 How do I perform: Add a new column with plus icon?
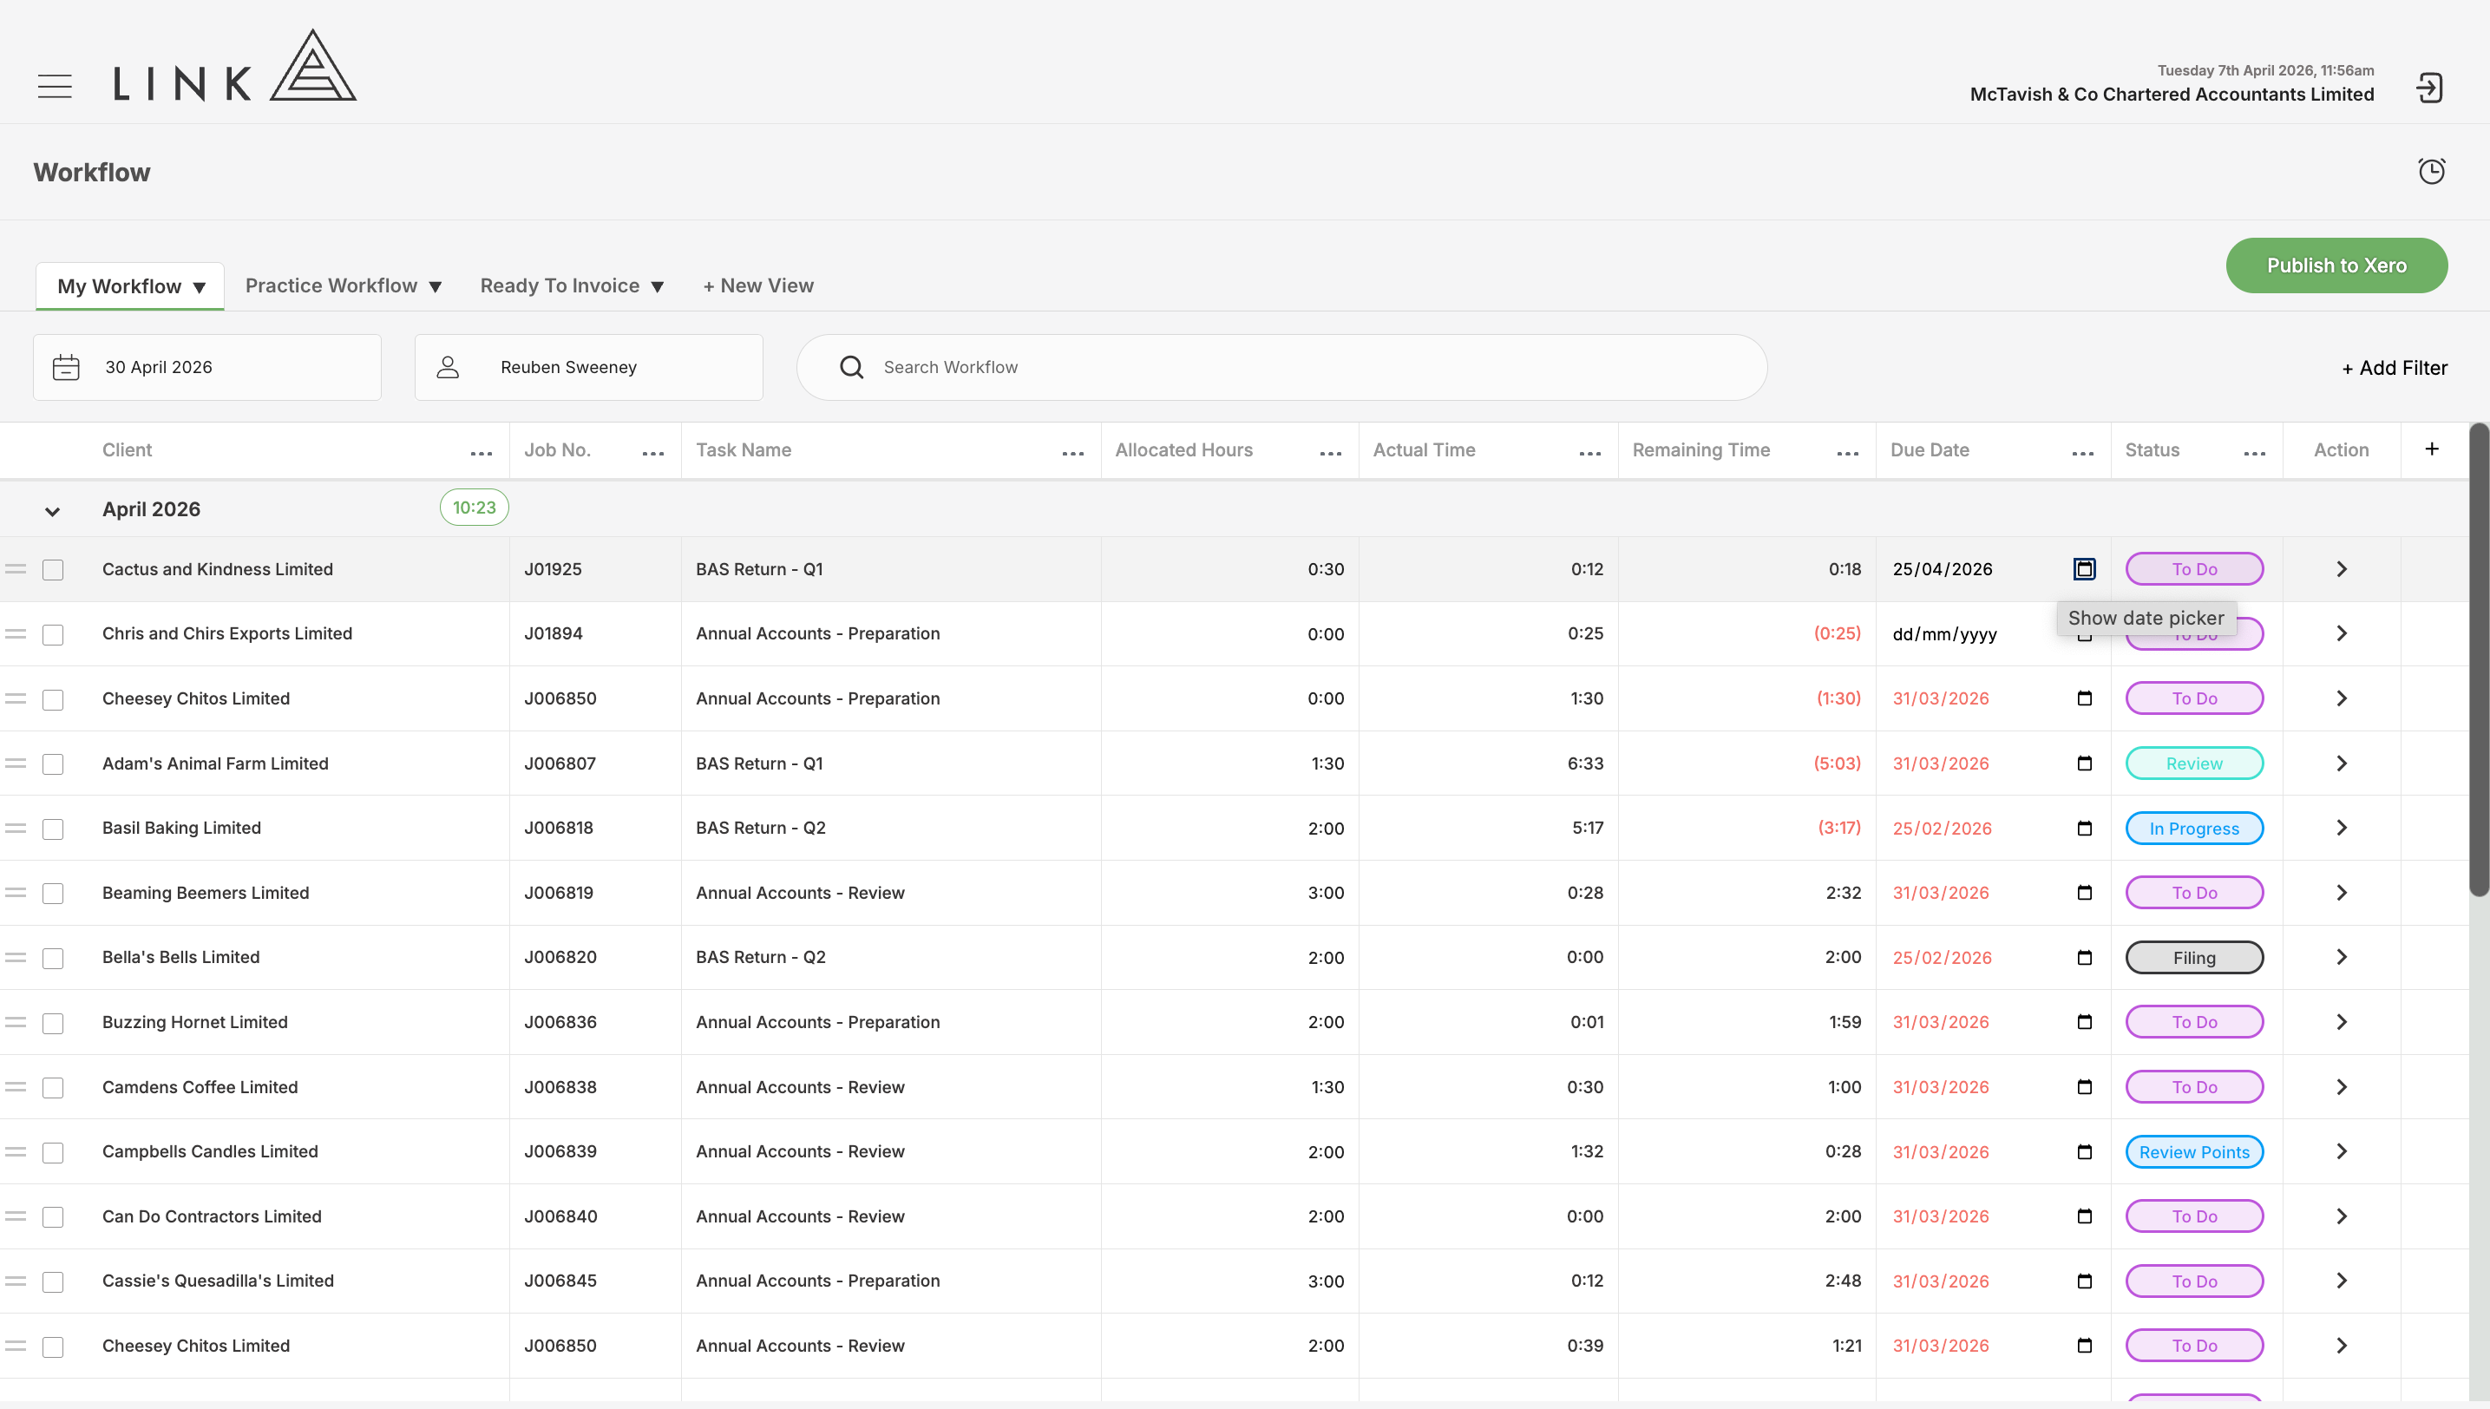point(2432,449)
